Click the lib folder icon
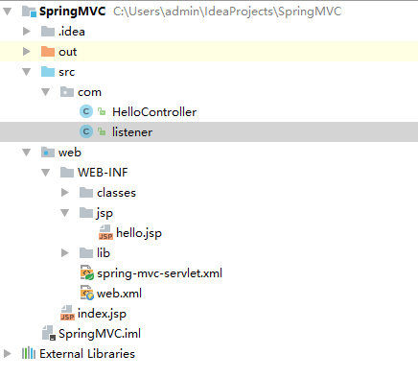The image size is (418, 378). (x=86, y=253)
